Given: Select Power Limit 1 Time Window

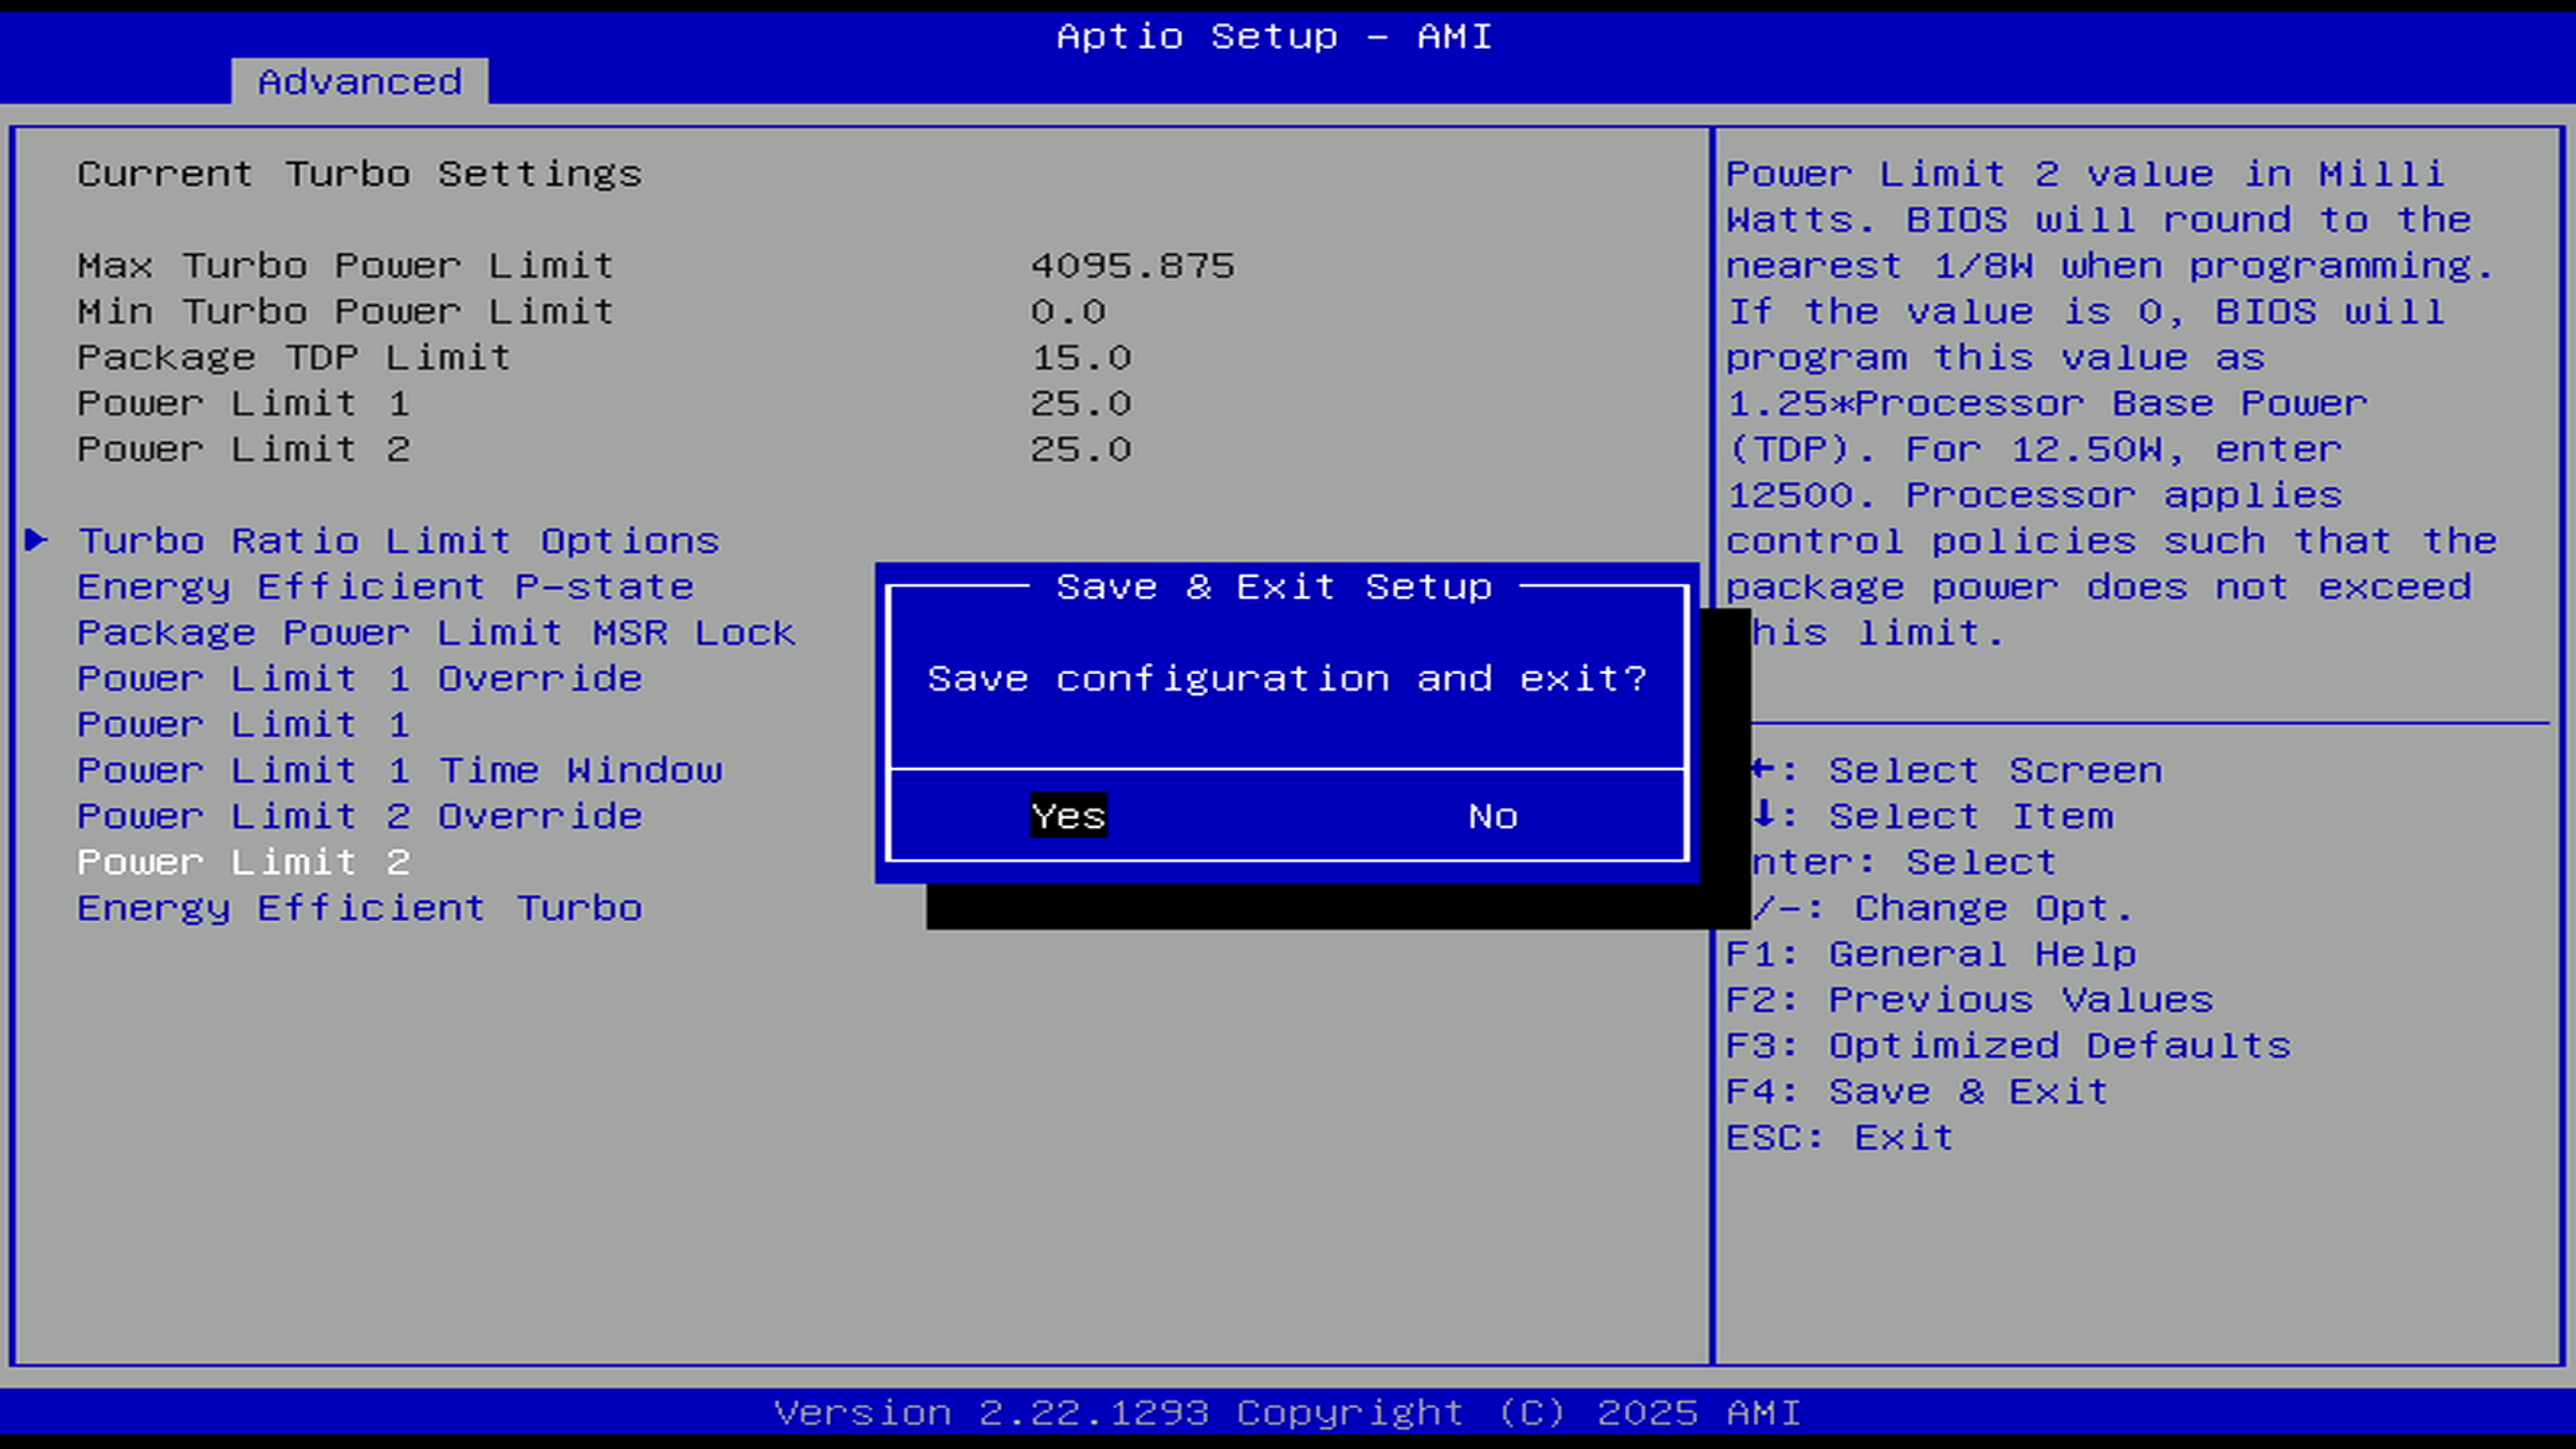Looking at the screenshot, I should tap(399, 770).
